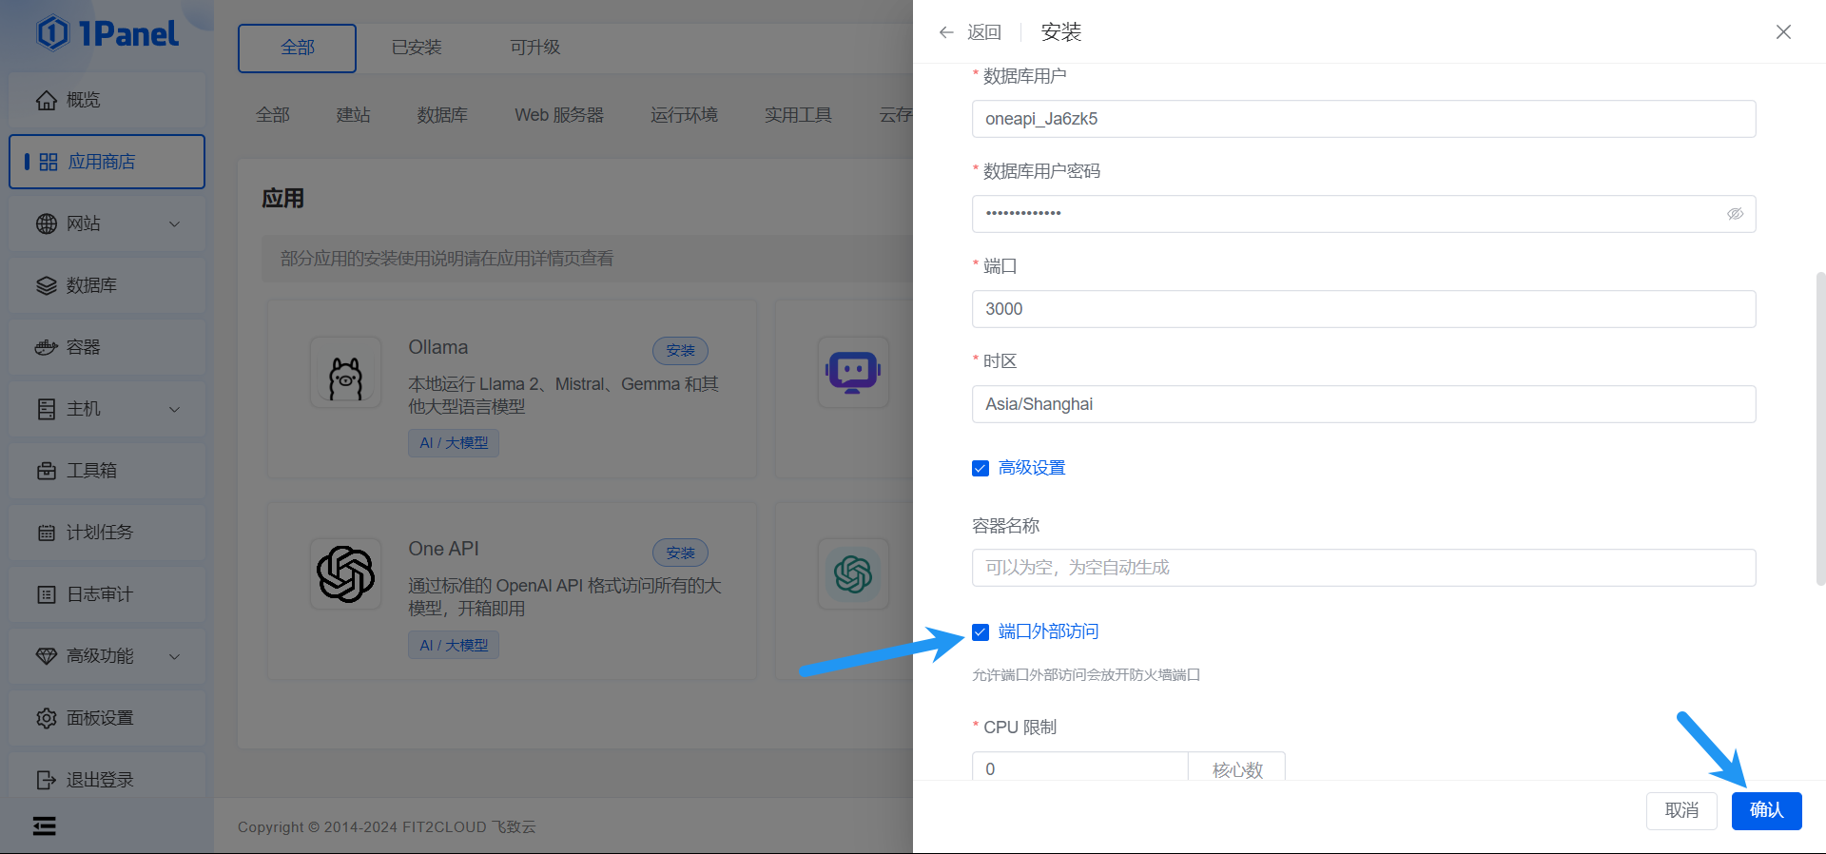
Task: Uncheck the 高级设置 checkbox
Action: point(981,468)
